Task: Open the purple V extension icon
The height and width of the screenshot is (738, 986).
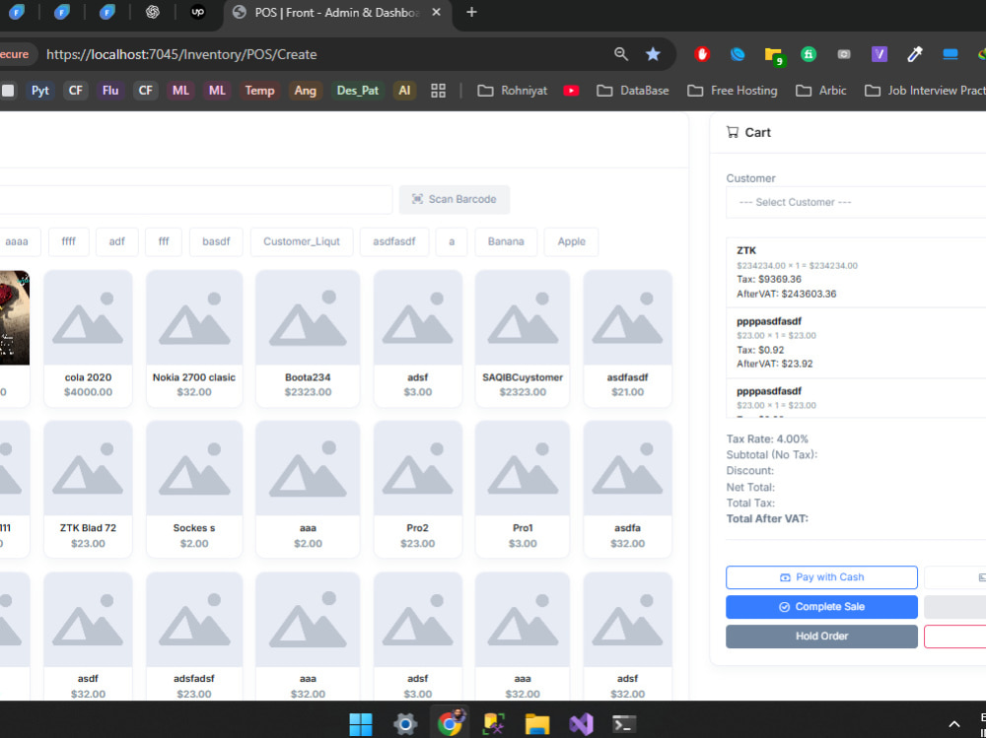Action: pyautogui.click(x=880, y=55)
